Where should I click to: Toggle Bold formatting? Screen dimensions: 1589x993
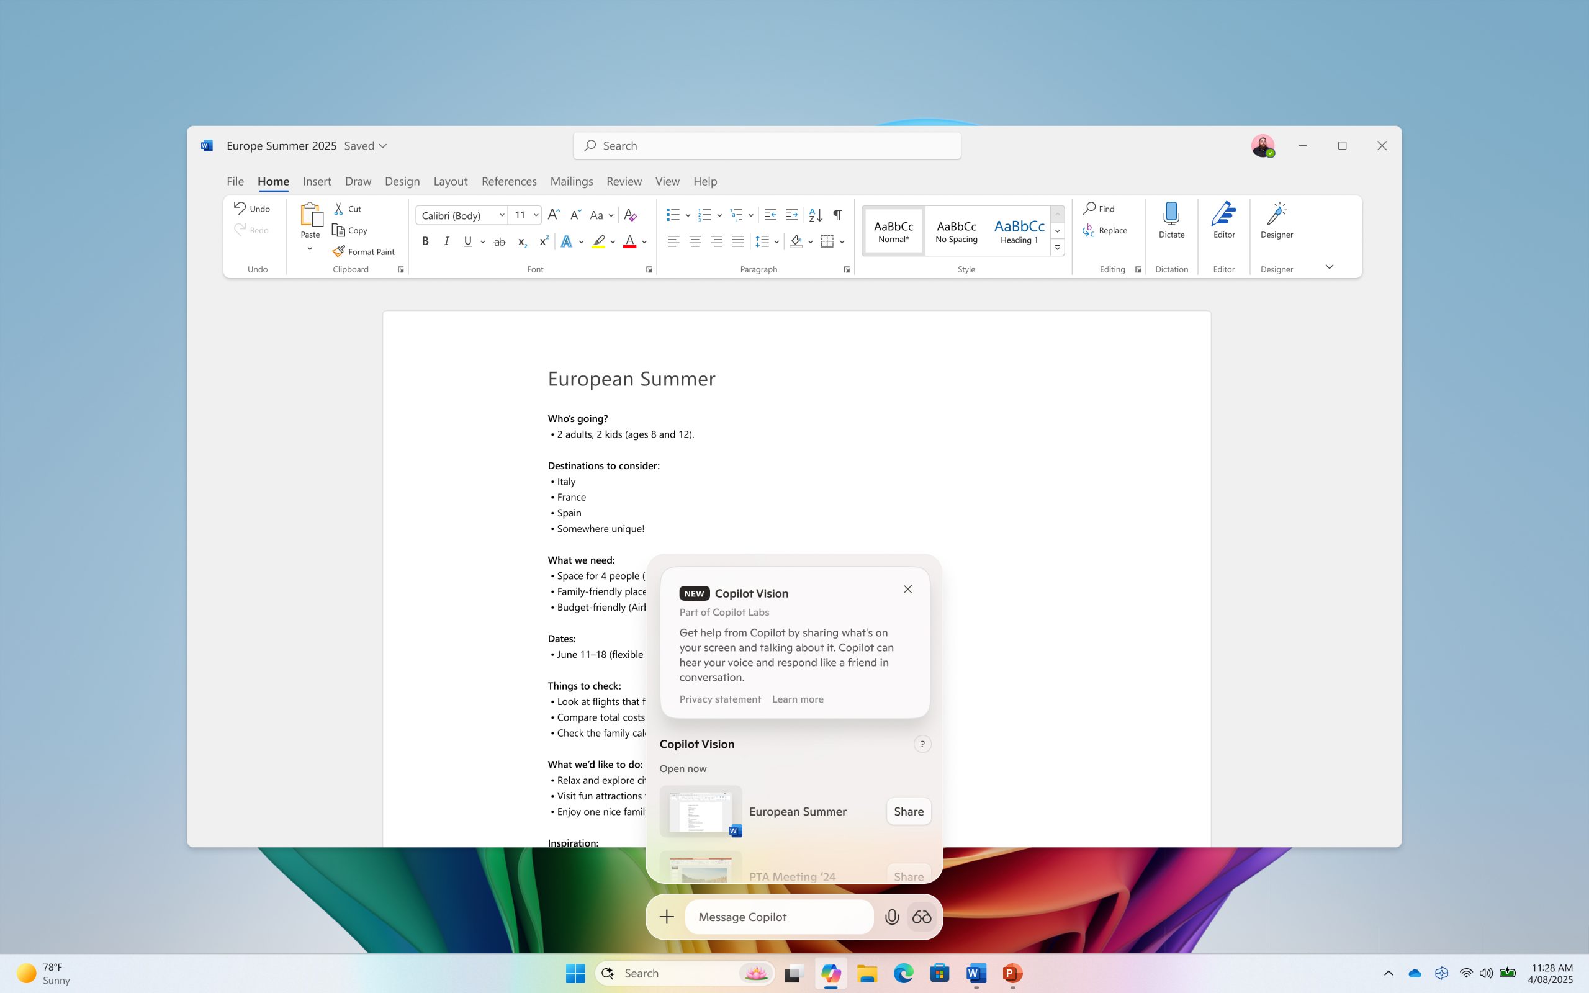[425, 241]
